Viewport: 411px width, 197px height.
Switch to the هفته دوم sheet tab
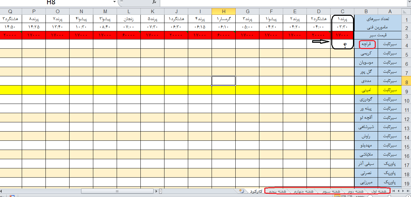356,191
